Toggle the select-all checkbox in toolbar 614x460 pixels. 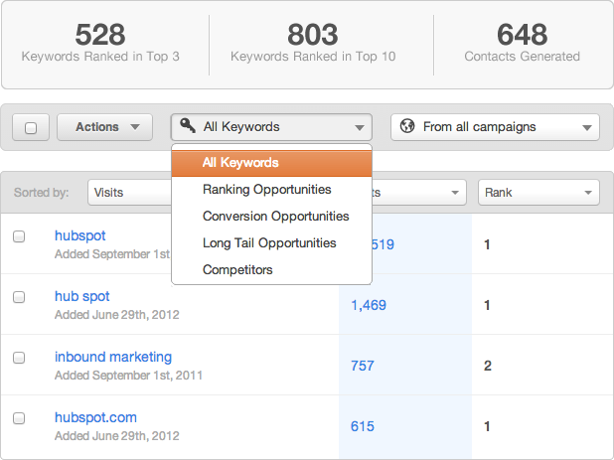click(x=31, y=127)
